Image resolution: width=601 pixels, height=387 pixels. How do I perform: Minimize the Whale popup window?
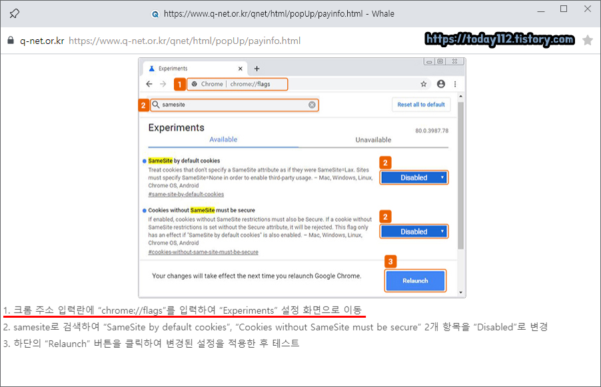(x=541, y=10)
